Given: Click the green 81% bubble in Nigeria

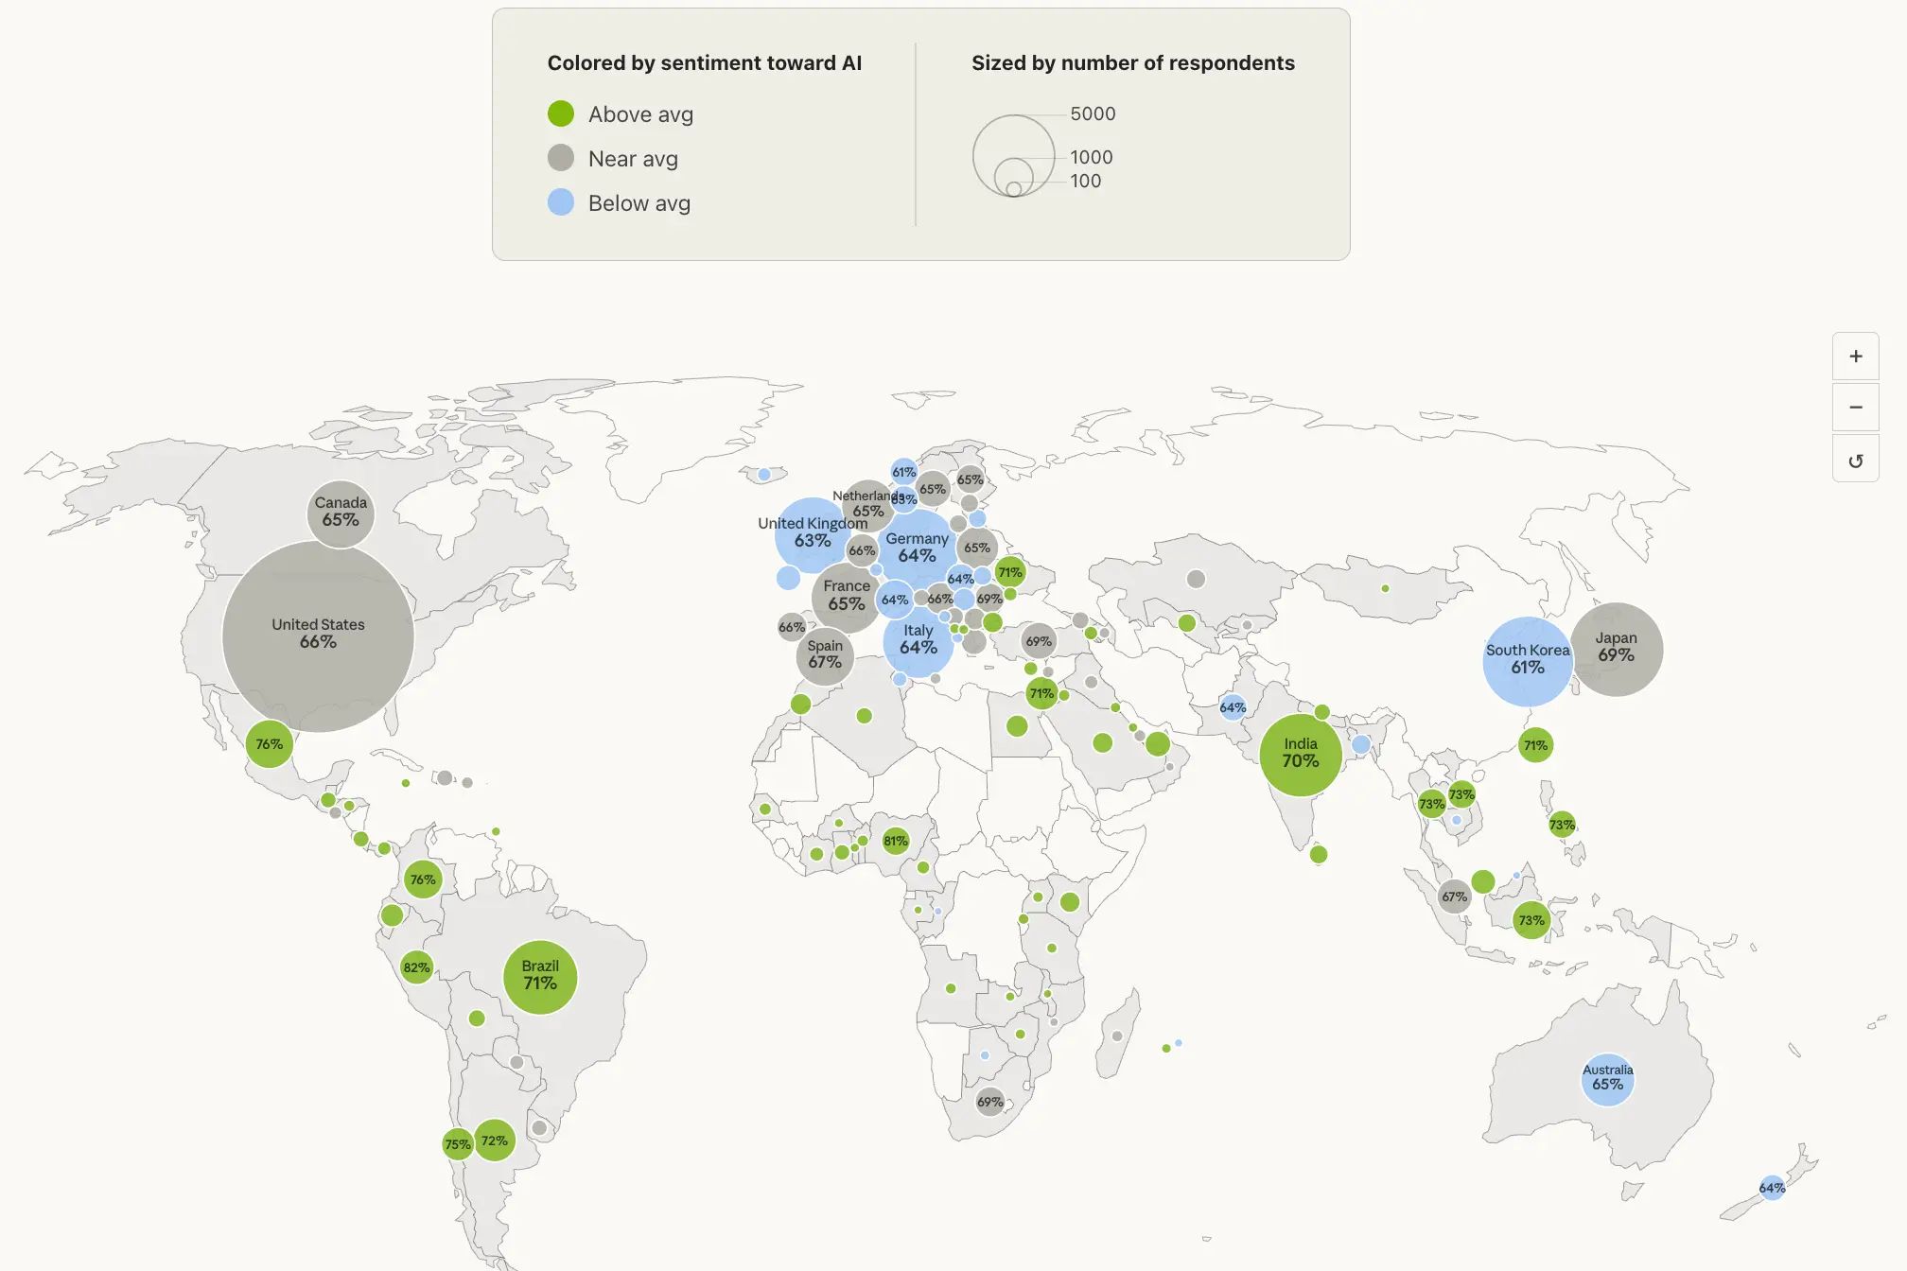Looking at the screenshot, I should (895, 841).
